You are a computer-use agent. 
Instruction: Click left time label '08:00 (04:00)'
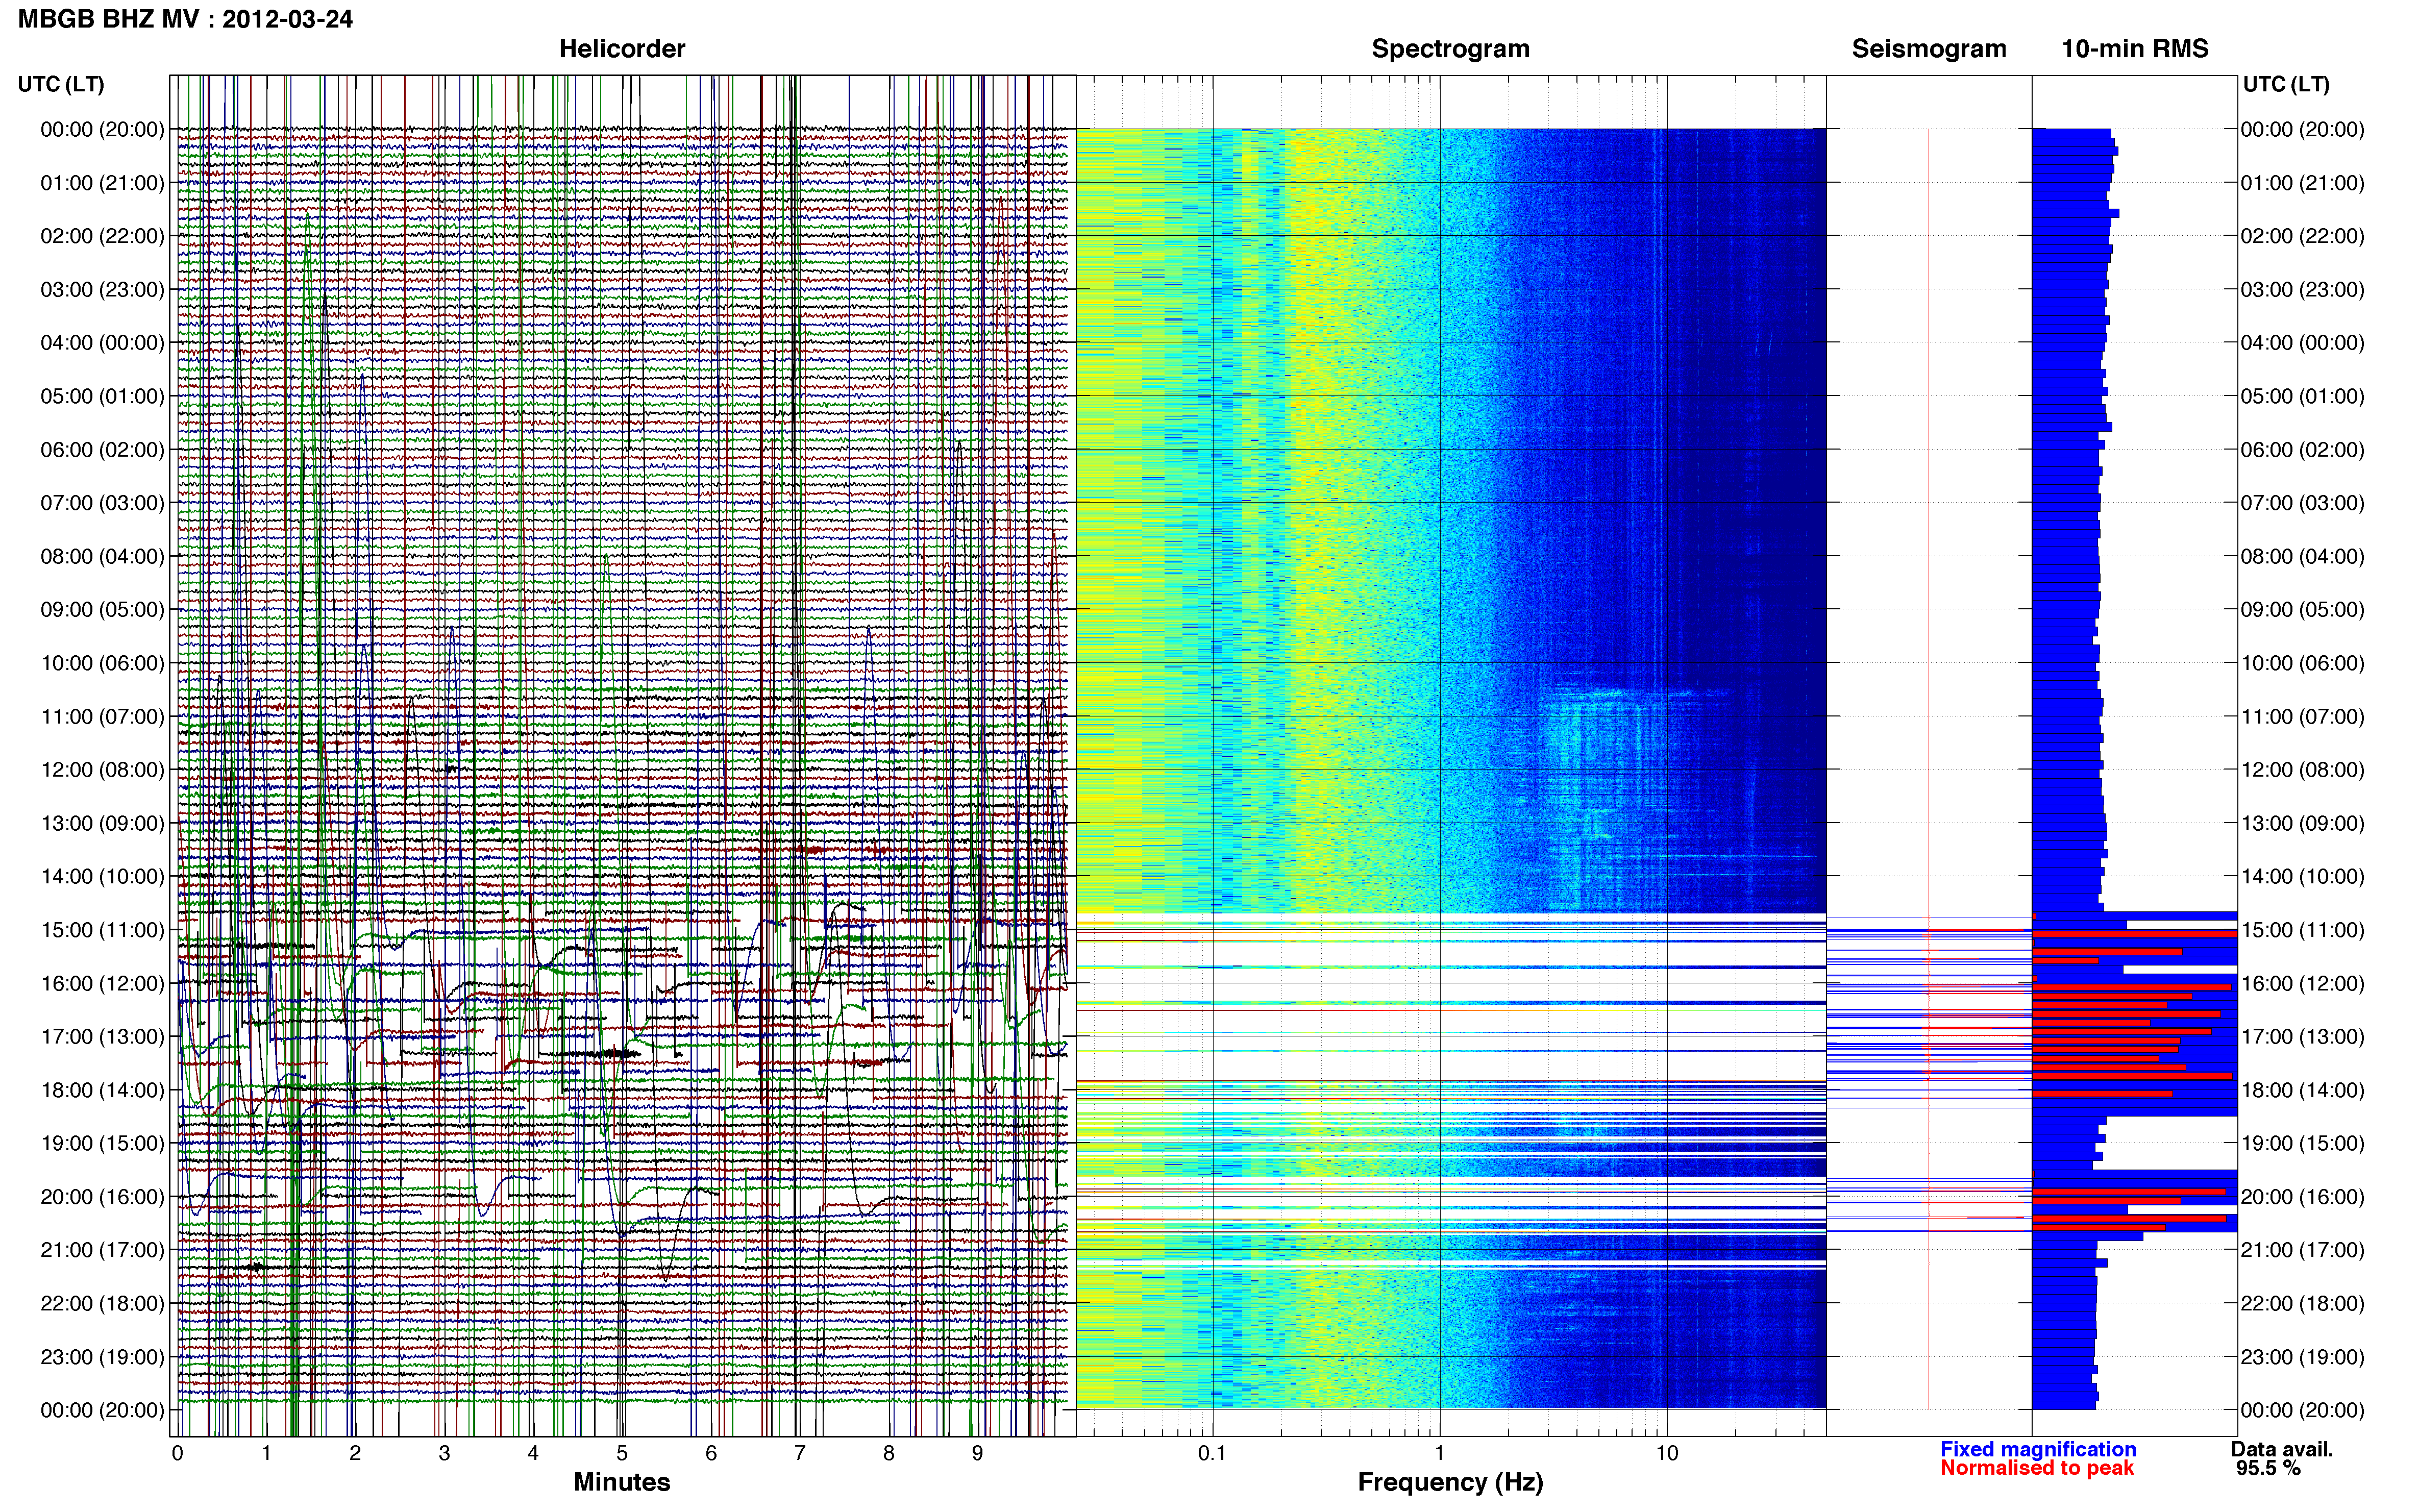click(x=102, y=556)
